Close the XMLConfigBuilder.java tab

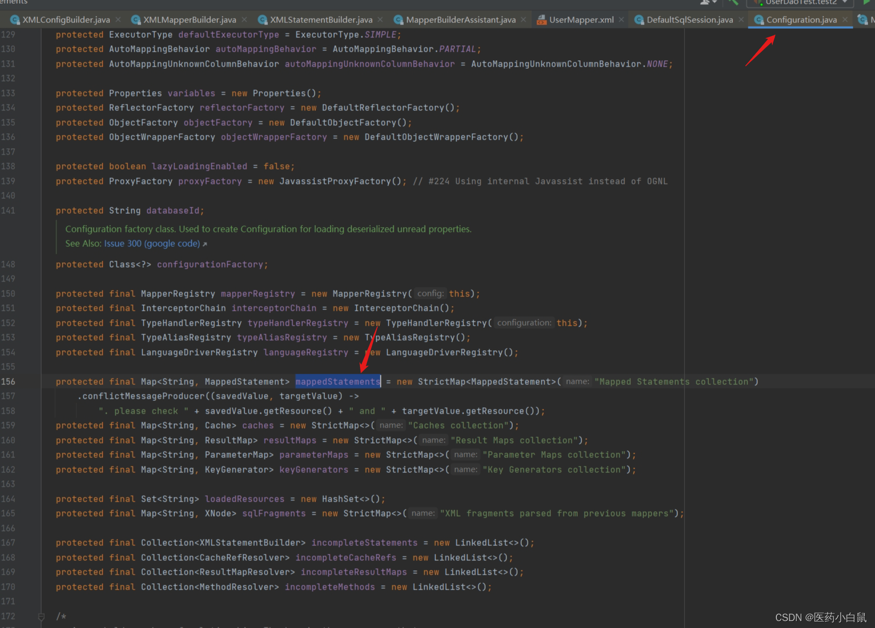[x=118, y=20]
